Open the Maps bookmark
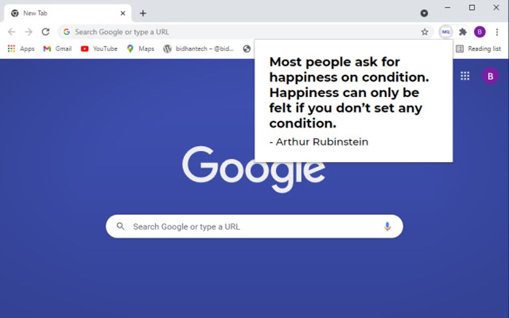This screenshot has width=509, height=318. pos(141,49)
